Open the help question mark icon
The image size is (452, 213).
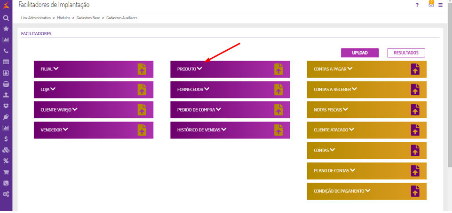pyautogui.click(x=417, y=5)
